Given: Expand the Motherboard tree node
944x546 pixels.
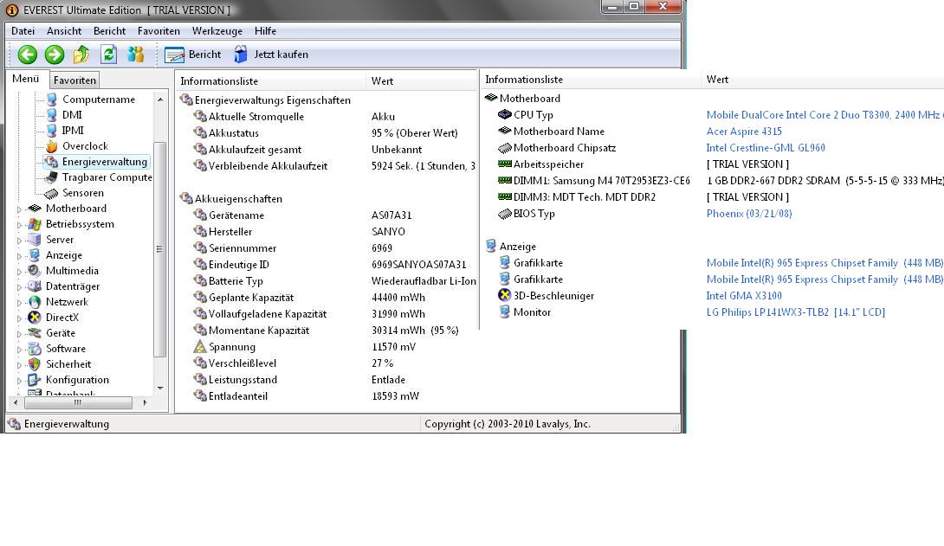Looking at the screenshot, I should 19,209.
